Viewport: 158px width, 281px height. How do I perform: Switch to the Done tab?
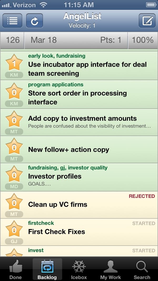pyautogui.click(x=16, y=269)
